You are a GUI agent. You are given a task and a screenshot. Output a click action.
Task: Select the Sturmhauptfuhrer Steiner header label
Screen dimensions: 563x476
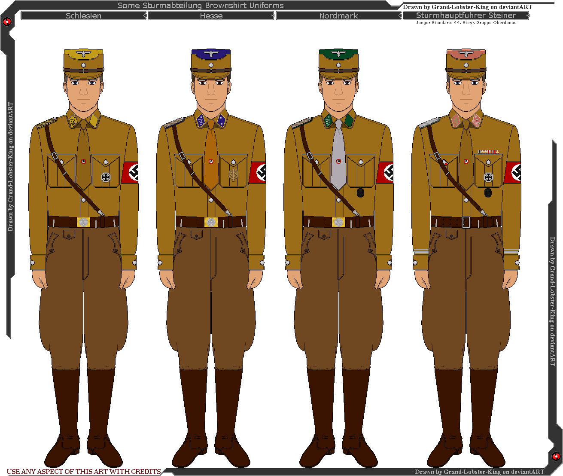tap(466, 15)
